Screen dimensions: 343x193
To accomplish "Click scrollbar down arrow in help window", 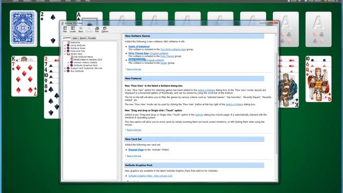I will [276, 180].
